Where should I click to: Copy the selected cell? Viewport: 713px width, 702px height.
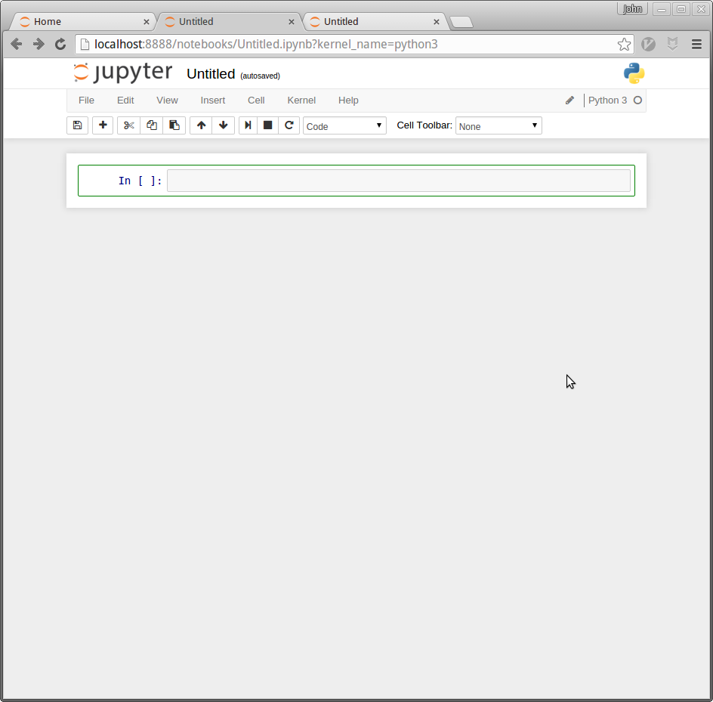click(152, 125)
